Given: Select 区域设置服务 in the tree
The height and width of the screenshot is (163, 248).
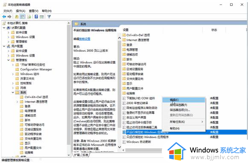Looking at the screenshot, I should [33, 129].
